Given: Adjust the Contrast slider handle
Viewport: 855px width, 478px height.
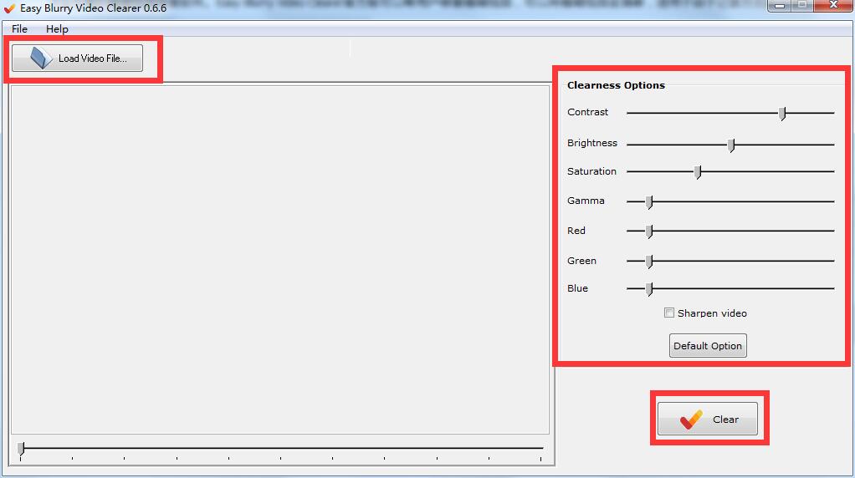Looking at the screenshot, I should pyautogui.click(x=782, y=114).
